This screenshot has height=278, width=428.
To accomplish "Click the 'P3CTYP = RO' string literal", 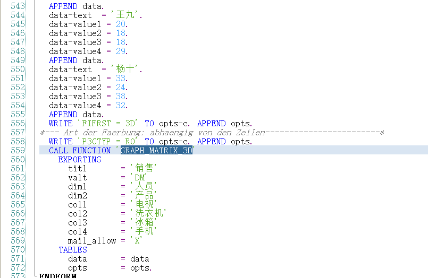I will tap(107, 141).
